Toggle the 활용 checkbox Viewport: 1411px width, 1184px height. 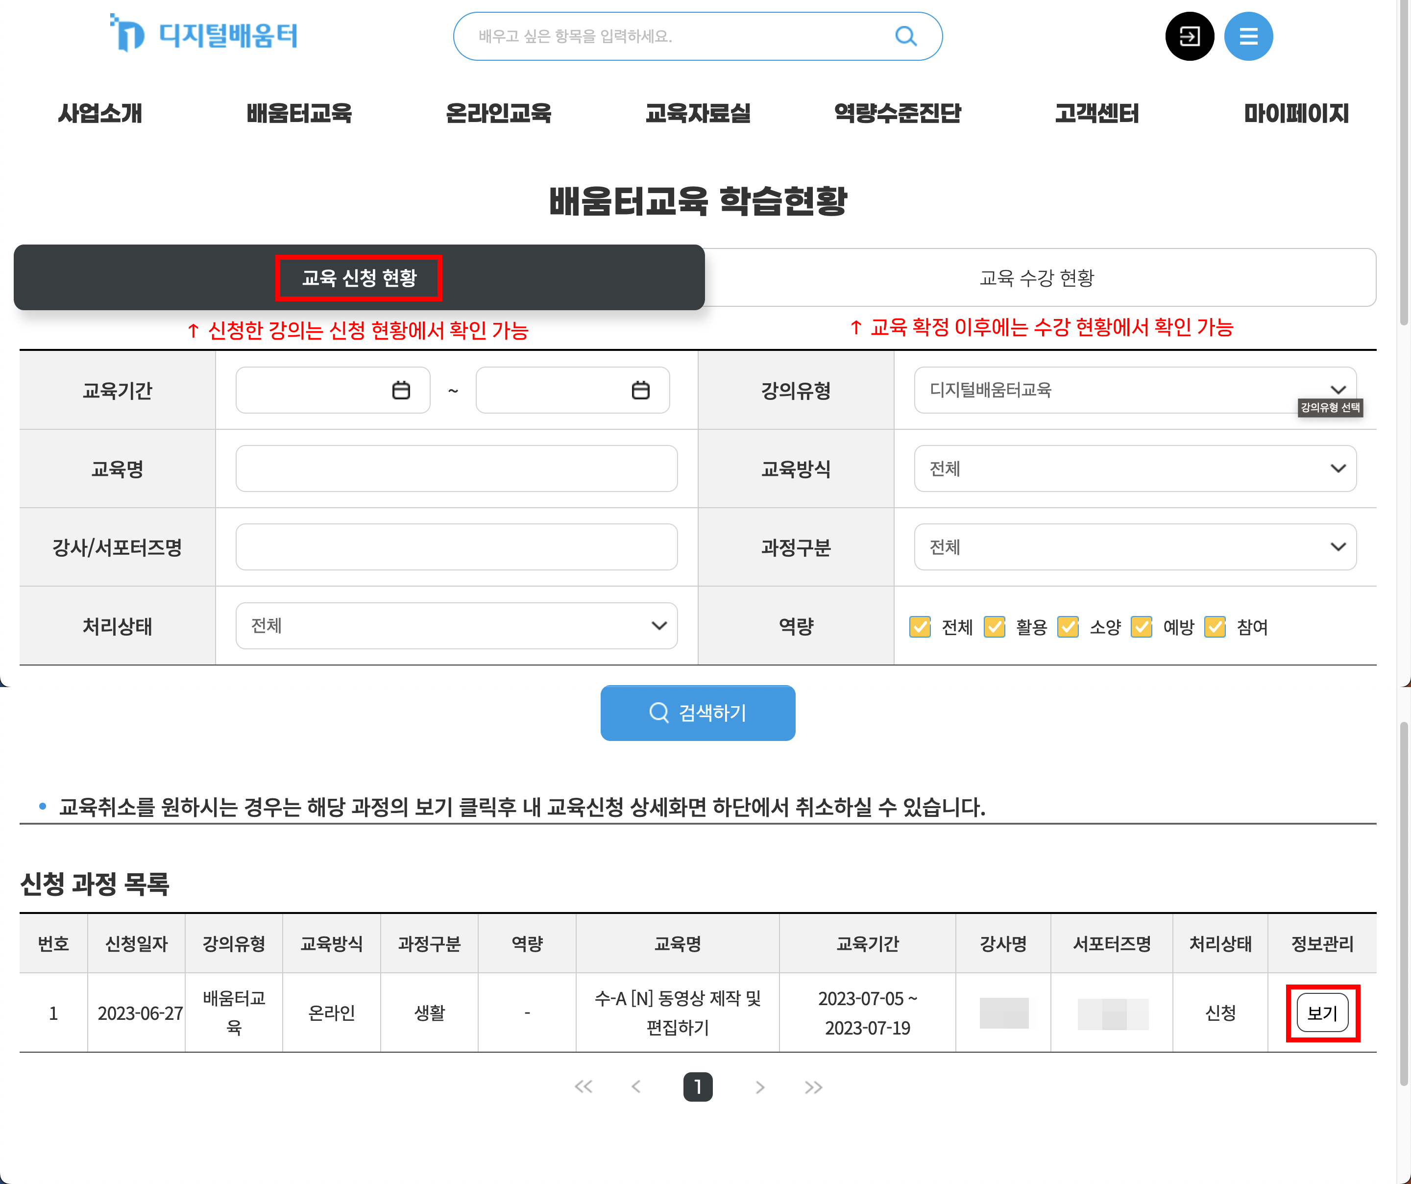click(994, 626)
